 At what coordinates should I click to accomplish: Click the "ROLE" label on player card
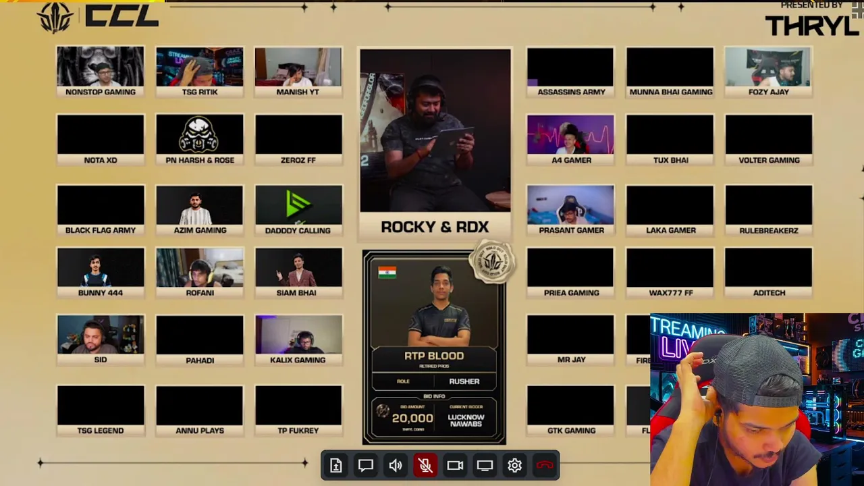403,381
